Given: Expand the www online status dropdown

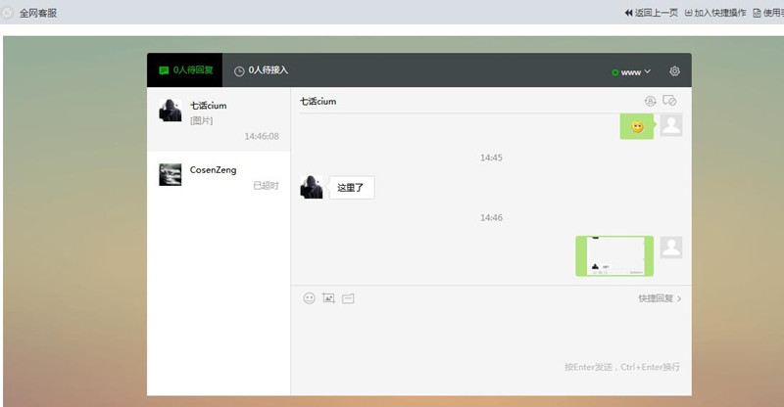Looking at the screenshot, I should (x=632, y=72).
